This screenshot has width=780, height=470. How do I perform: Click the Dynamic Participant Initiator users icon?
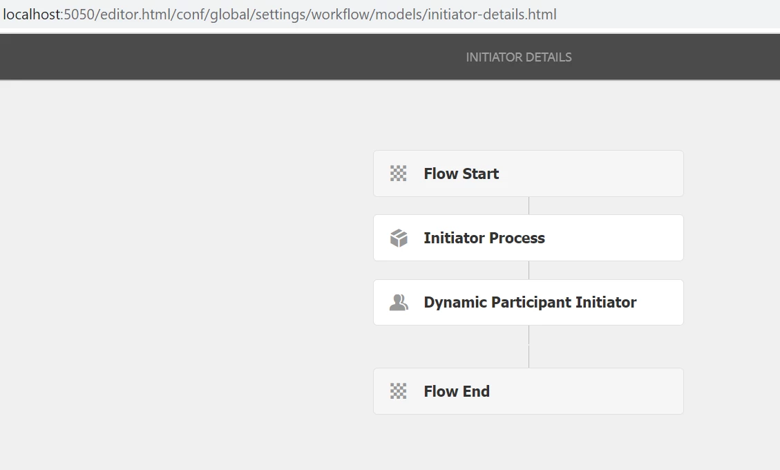point(399,303)
